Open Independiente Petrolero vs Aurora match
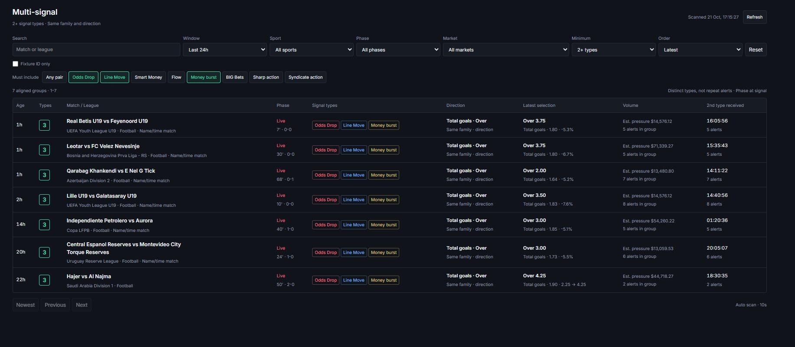Viewport: 795px width, 347px height. [x=110, y=221]
